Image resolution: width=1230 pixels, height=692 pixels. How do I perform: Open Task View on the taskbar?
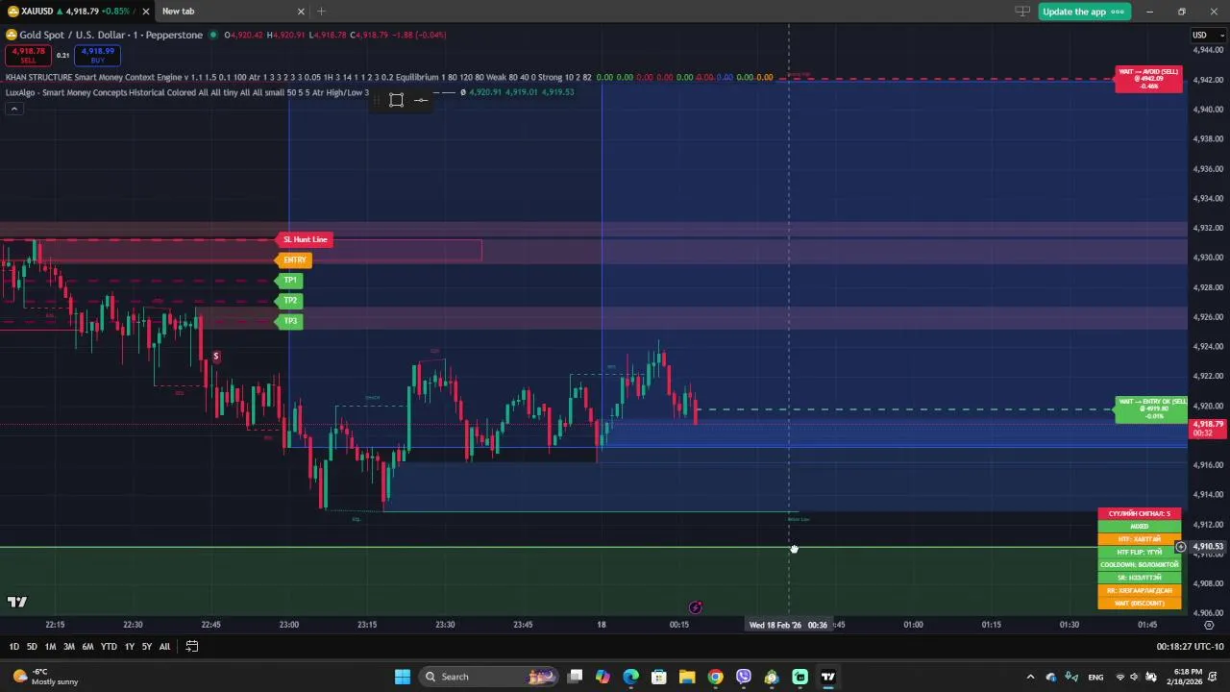[575, 677]
